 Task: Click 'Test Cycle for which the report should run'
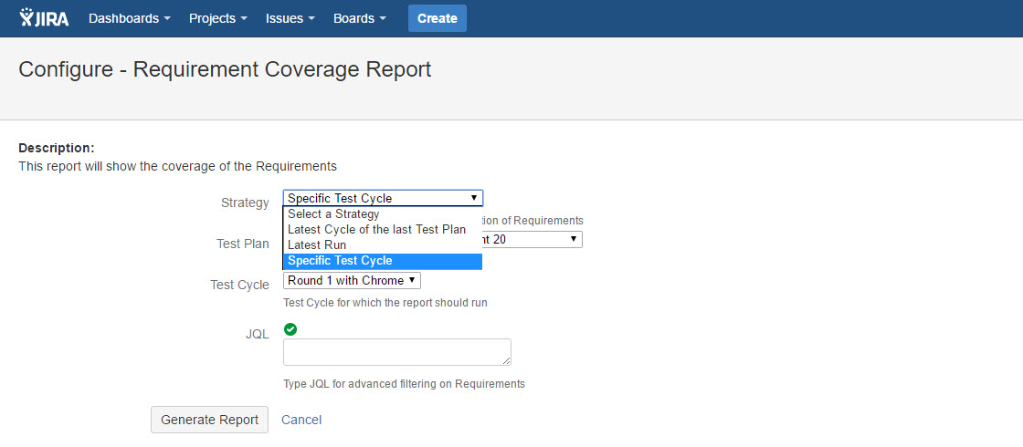pos(385,303)
